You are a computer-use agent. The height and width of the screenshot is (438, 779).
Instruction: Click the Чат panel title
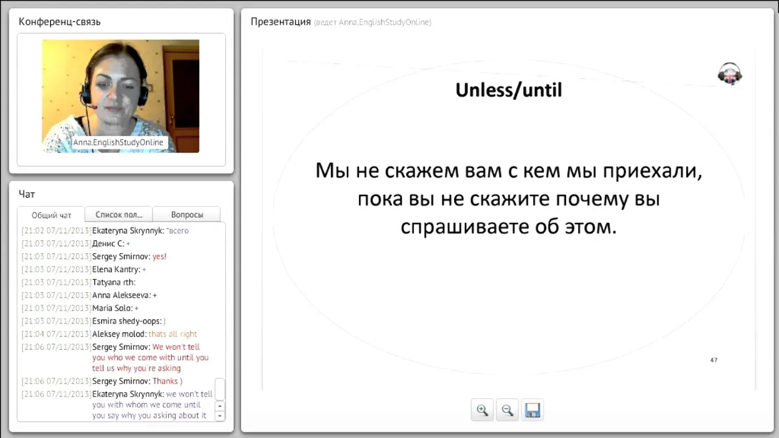[x=27, y=194]
